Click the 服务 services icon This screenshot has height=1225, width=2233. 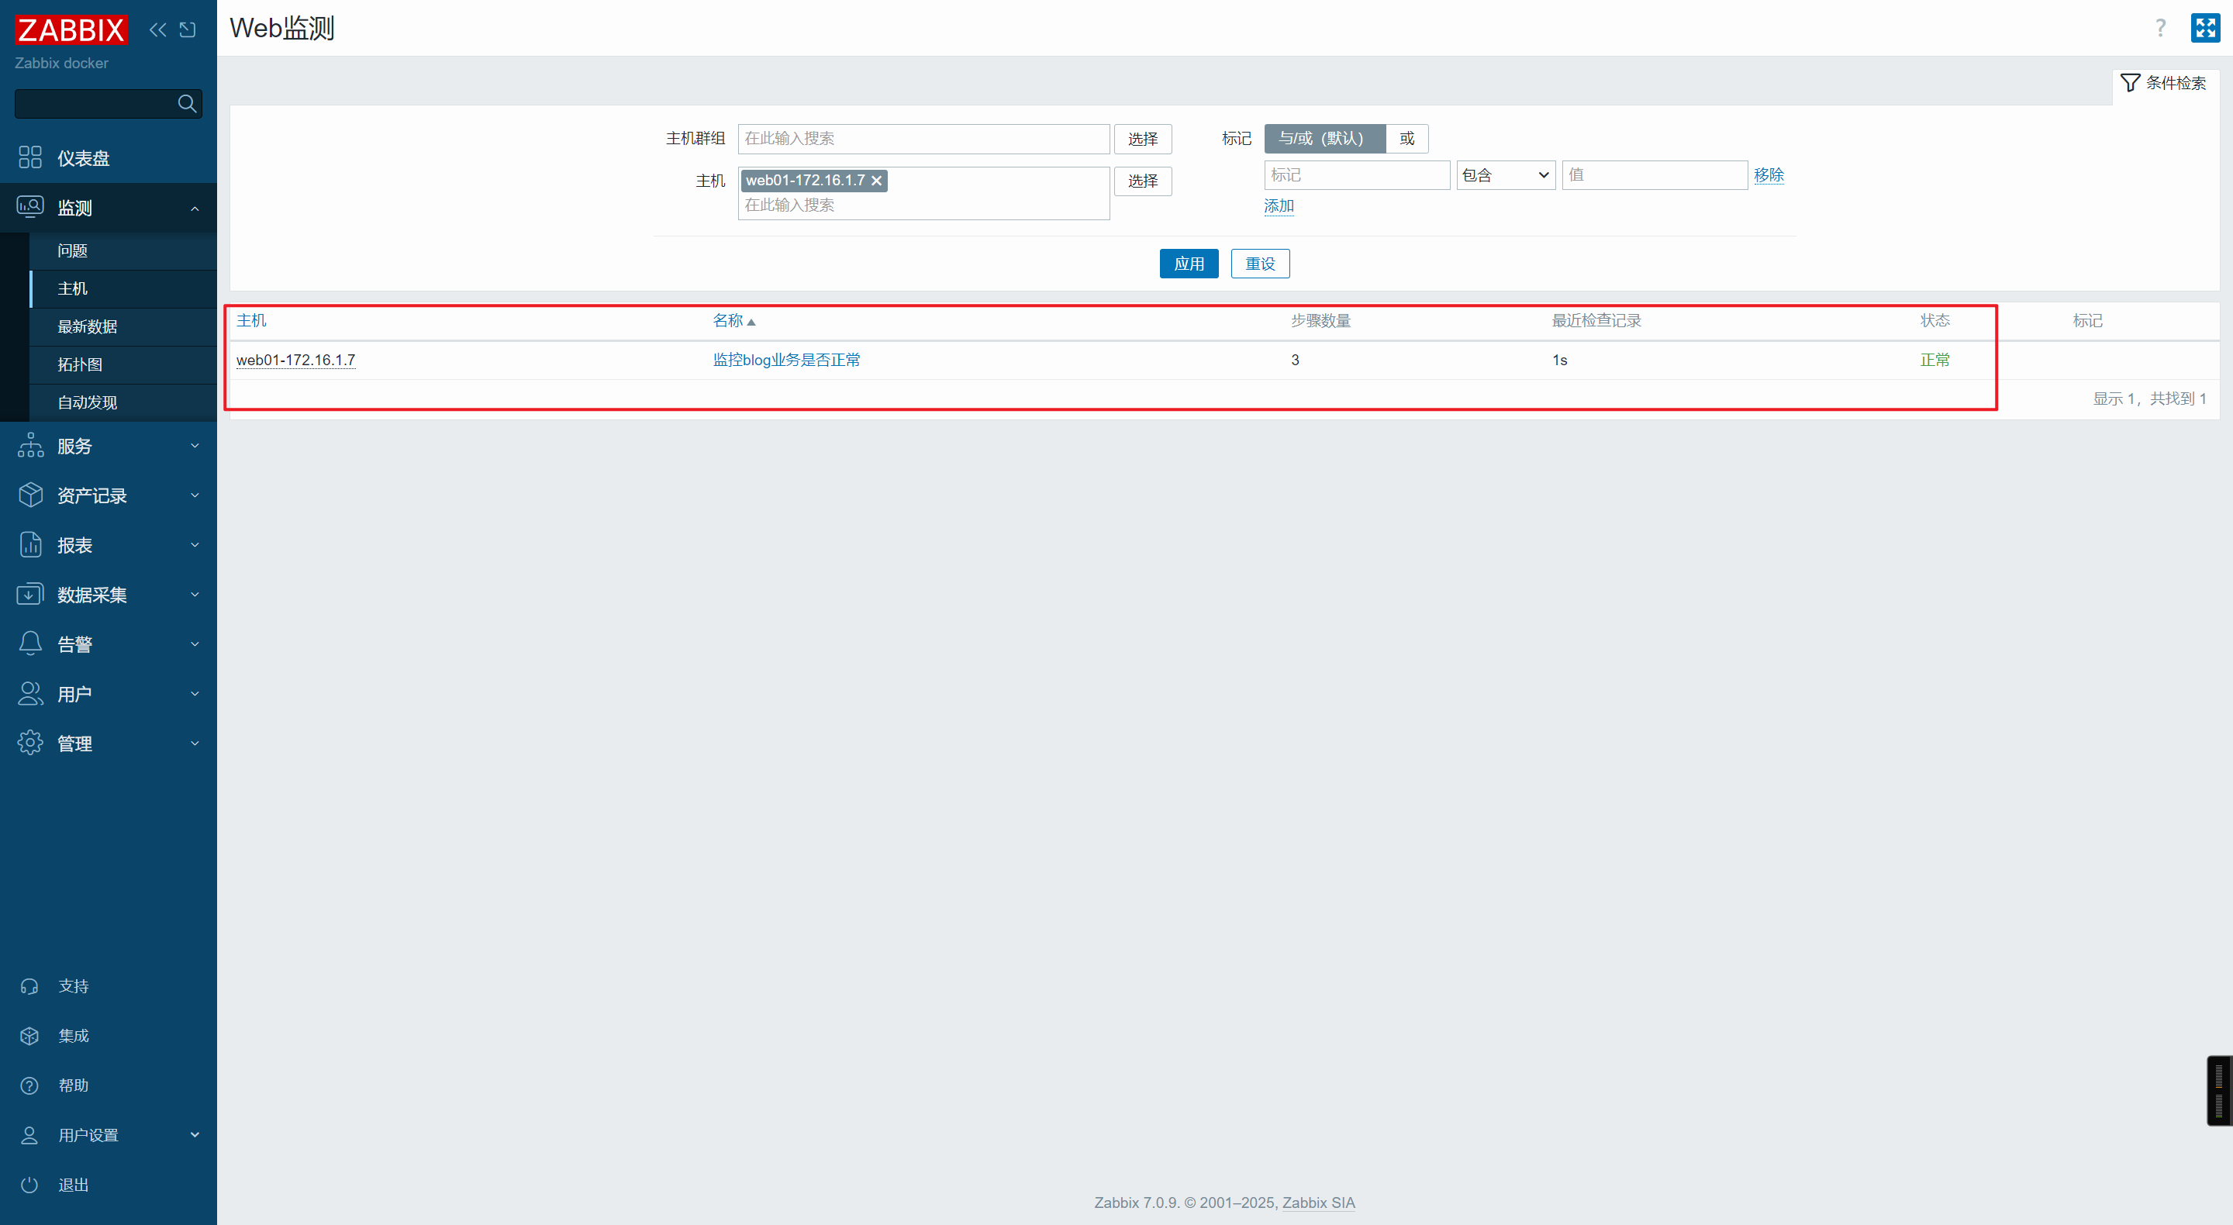(x=30, y=446)
